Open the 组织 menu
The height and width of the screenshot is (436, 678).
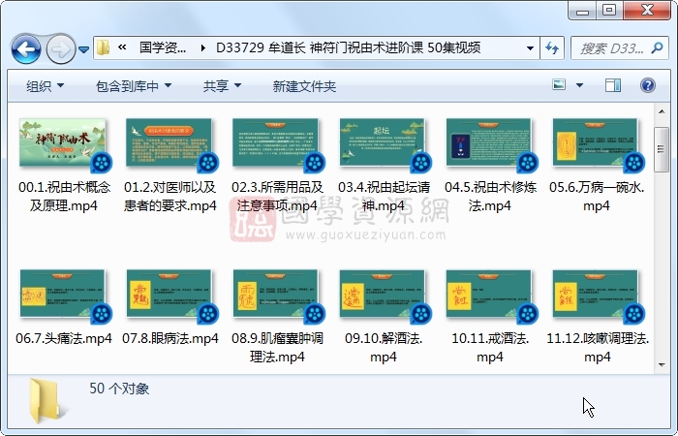[45, 86]
